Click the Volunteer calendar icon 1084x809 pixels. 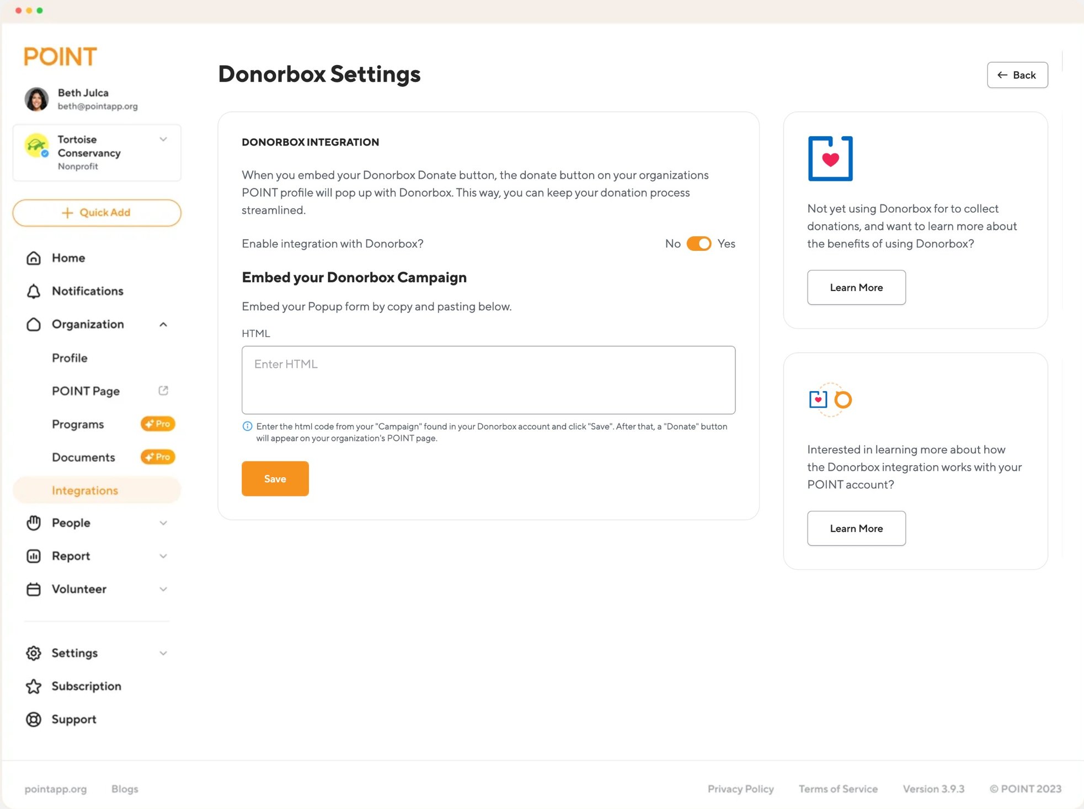point(33,589)
